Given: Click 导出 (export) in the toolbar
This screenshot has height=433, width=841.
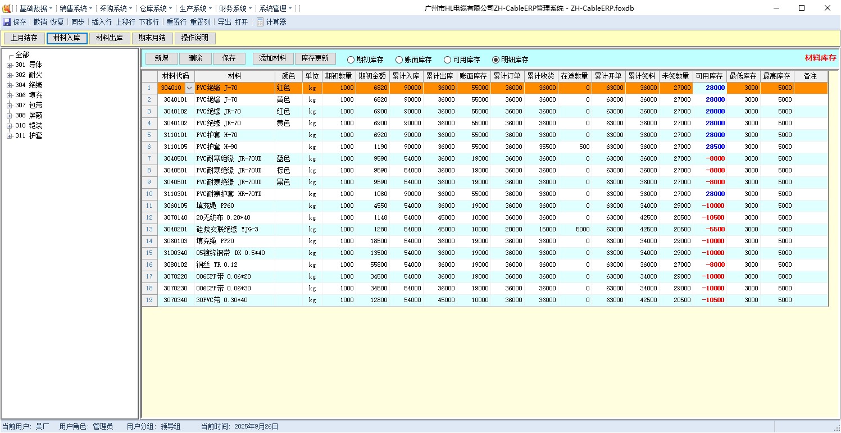Looking at the screenshot, I should (224, 22).
